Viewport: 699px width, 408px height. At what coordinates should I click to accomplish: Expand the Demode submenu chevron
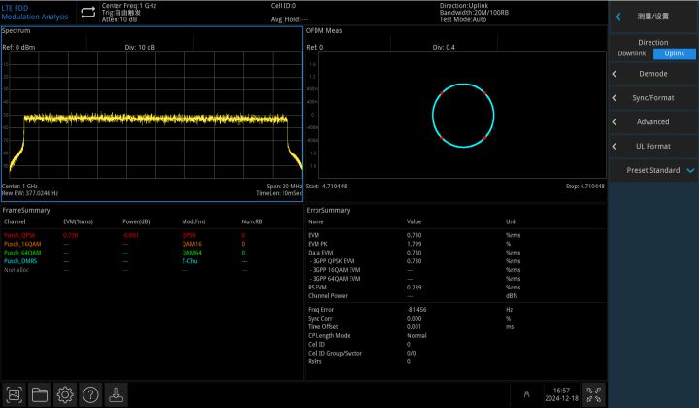pos(615,74)
